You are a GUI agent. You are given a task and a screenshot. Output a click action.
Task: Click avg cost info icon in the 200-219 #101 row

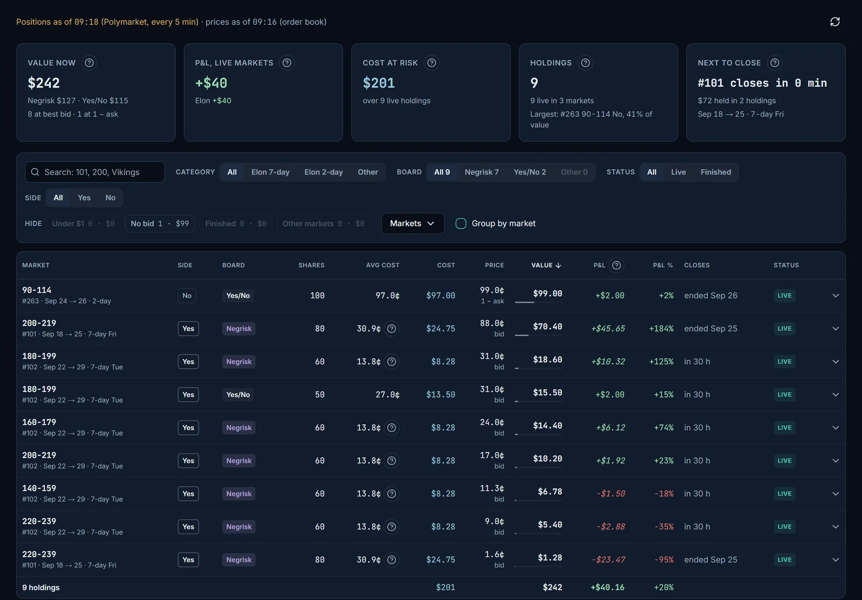[391, 328]
